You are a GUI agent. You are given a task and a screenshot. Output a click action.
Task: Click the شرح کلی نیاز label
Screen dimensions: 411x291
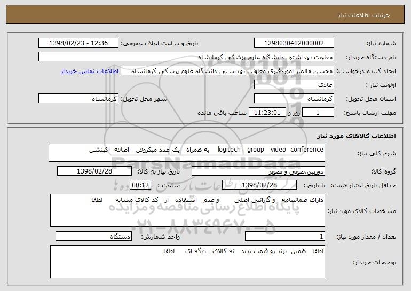click(x=377, y=153)
